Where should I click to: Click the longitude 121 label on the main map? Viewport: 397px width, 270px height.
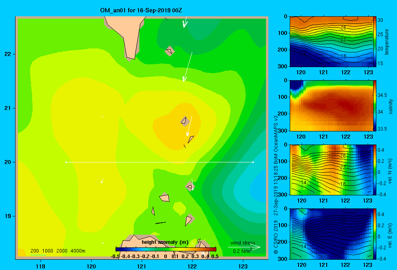[142, 266]
